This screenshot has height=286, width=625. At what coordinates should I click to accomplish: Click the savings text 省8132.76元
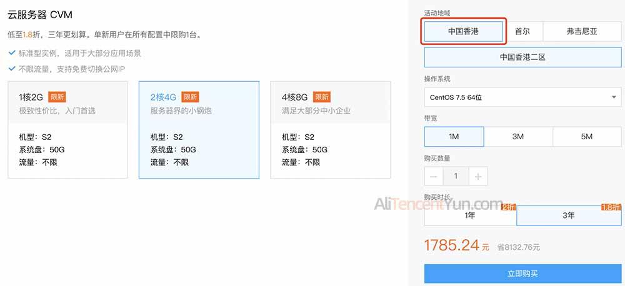click(x=519, y=247)
